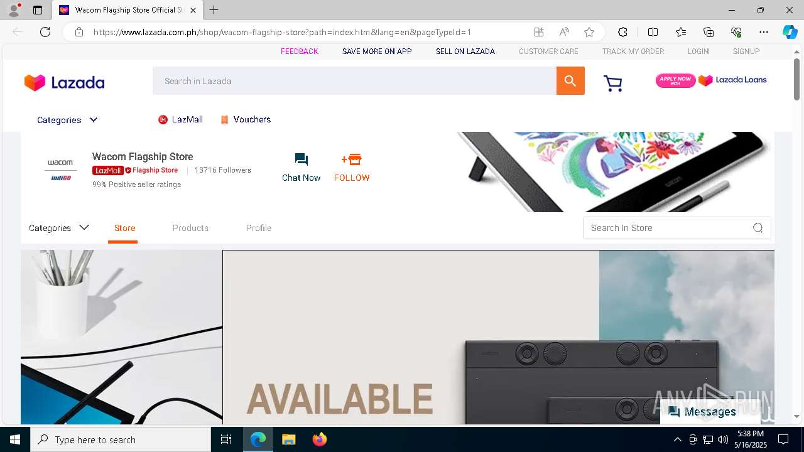
Task: Click the 99% Positive seller ratings text
Action: click(136, 185)
